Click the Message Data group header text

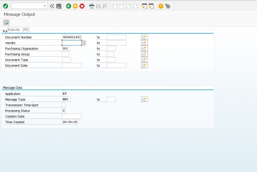tap(12, 88)
